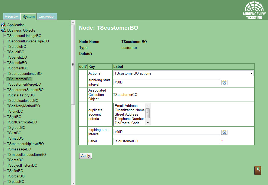Viewport: 268px width, 185px height.
Task: Click the criteria list scroll up arrow
Action: point(148,106)
